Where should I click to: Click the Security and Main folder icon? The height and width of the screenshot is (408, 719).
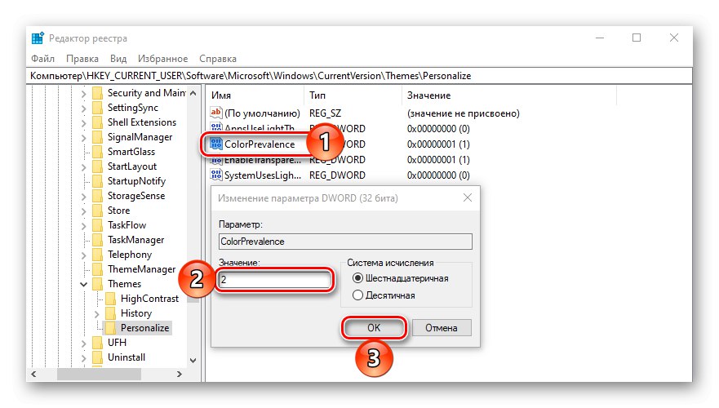coord(97,93)
